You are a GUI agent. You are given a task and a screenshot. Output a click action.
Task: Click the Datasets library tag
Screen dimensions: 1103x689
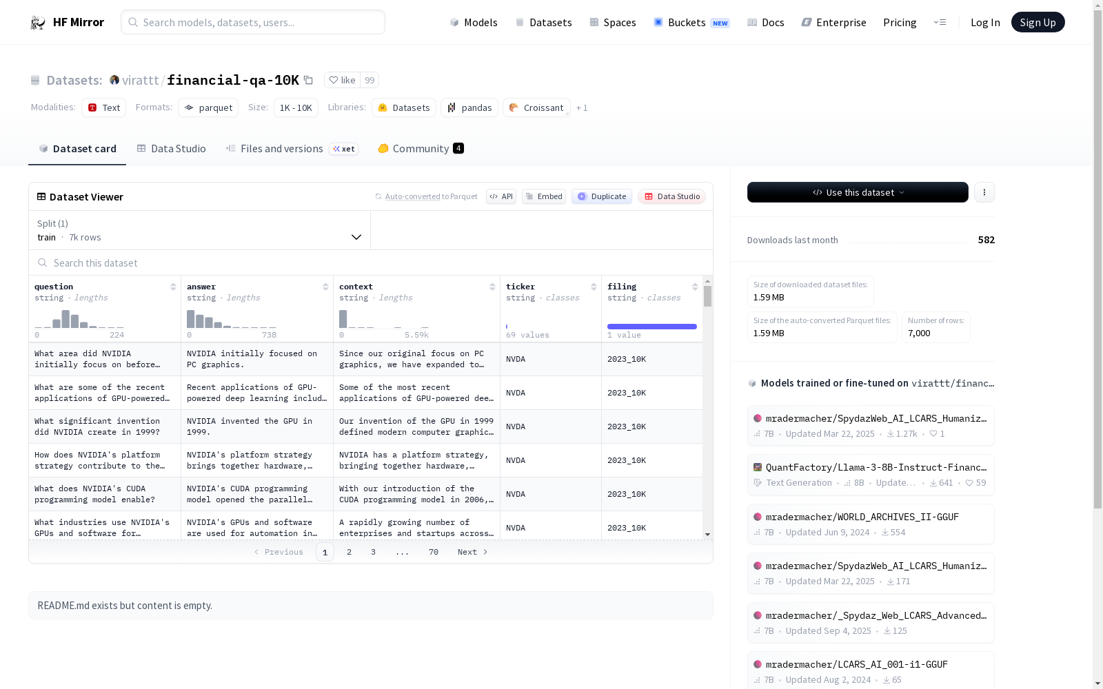[x=404, y=107]
